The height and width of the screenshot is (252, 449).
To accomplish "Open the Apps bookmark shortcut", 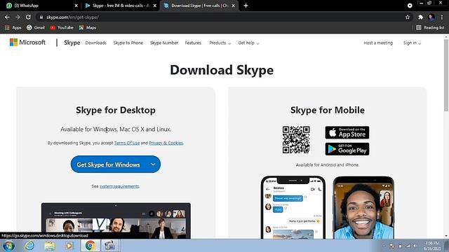I will pyautogui.click(x=13, y=27).
